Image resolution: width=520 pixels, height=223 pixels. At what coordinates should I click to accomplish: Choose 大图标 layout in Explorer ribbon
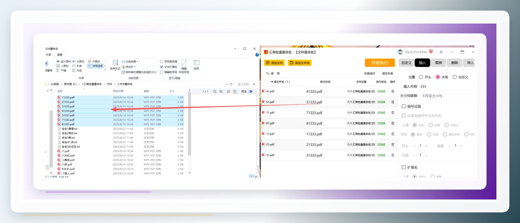(78, 62)
